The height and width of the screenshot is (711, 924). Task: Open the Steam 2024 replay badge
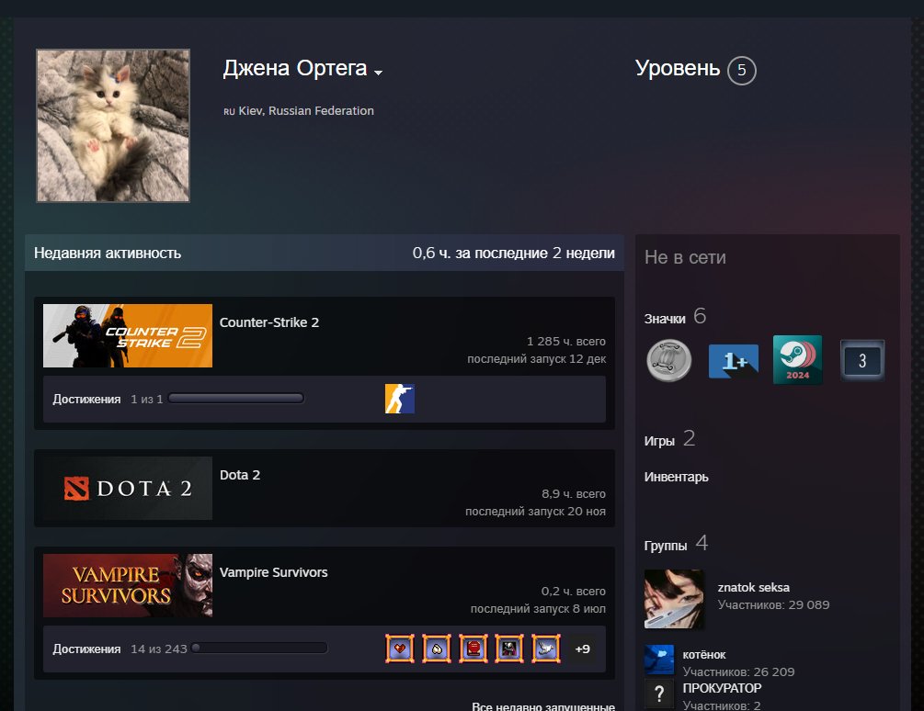click(797, 360)
